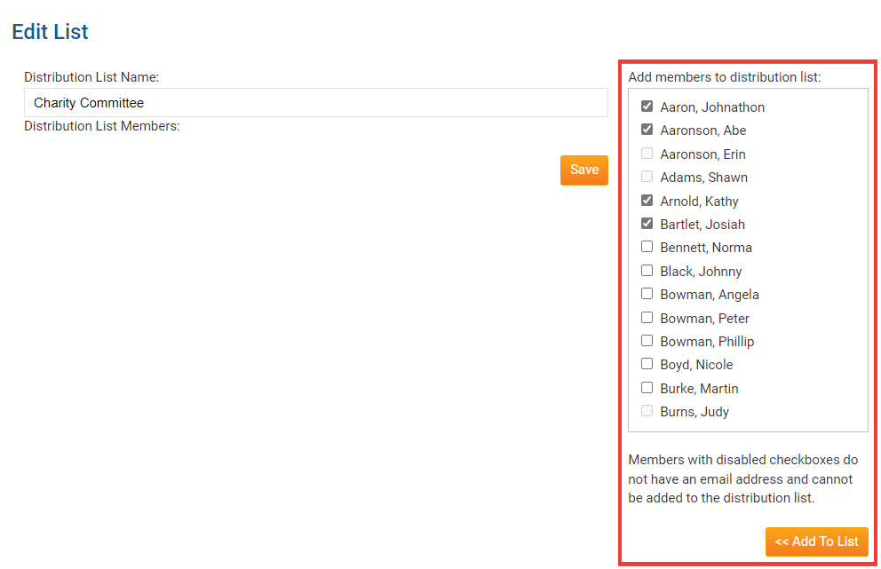Uncheck Arnold, Kathy from the selection
This screenshot has width=881, height=569.
[x=647, y=200]
